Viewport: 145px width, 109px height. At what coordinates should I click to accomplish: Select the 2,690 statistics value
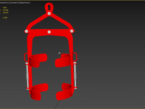[x=5, y=18]
